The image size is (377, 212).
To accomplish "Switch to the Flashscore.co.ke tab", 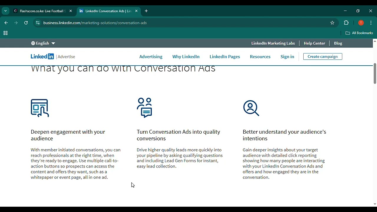I will 43,11.
